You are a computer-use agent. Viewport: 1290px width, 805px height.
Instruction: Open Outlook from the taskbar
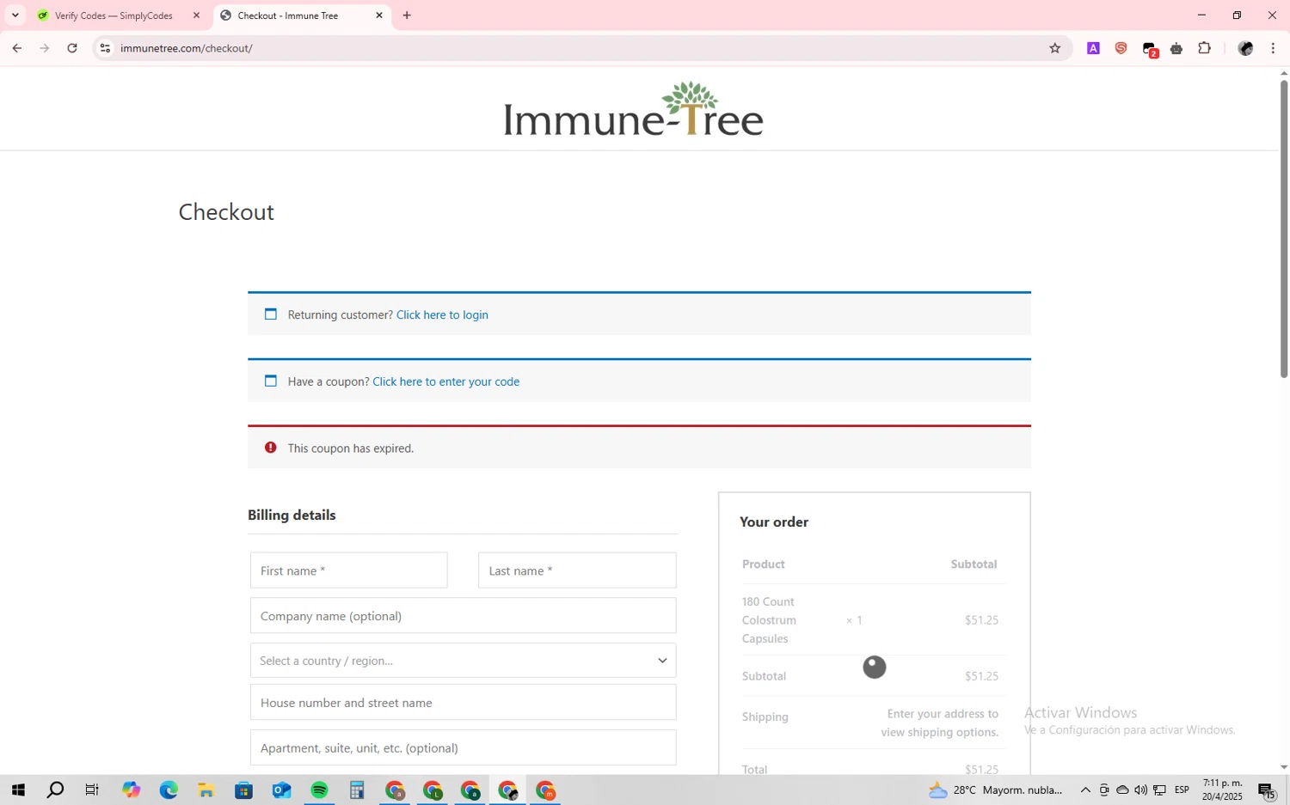click(282, 790)
